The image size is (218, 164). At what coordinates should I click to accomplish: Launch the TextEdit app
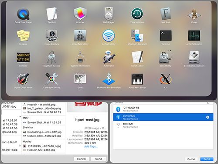51,14
